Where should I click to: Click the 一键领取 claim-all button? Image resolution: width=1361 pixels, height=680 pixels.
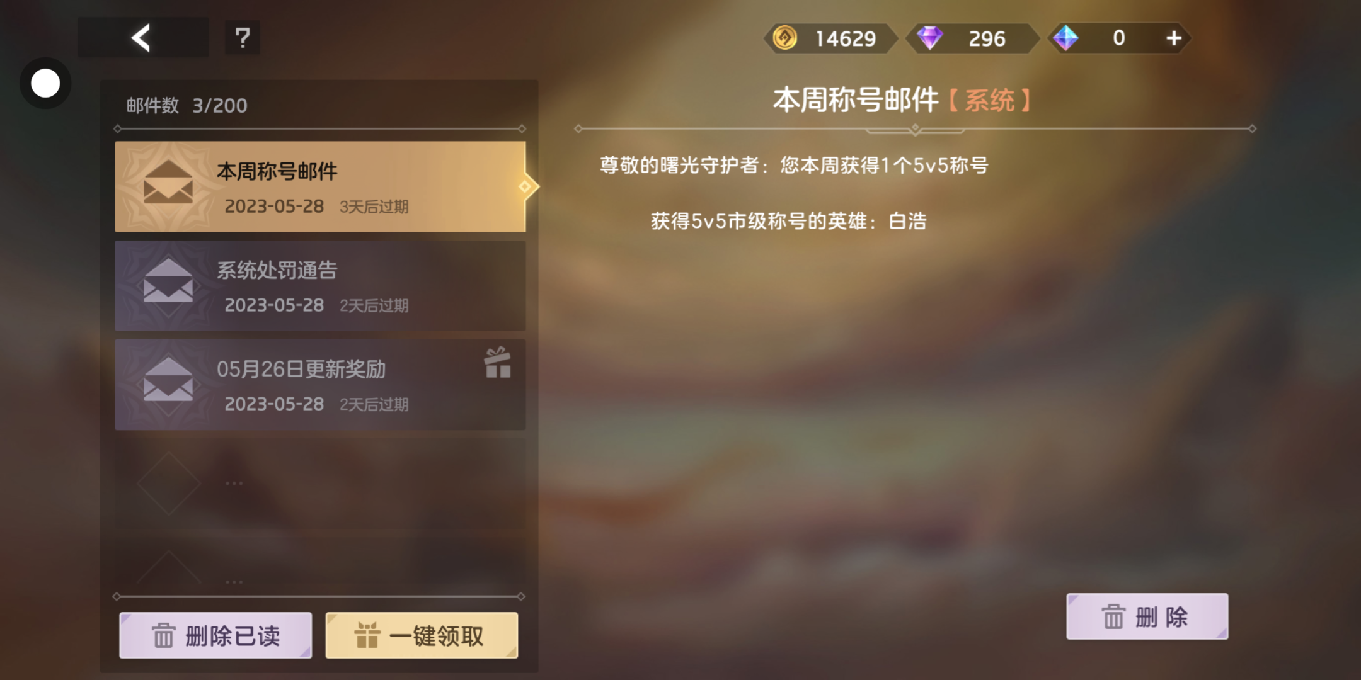tap(422, 635)
